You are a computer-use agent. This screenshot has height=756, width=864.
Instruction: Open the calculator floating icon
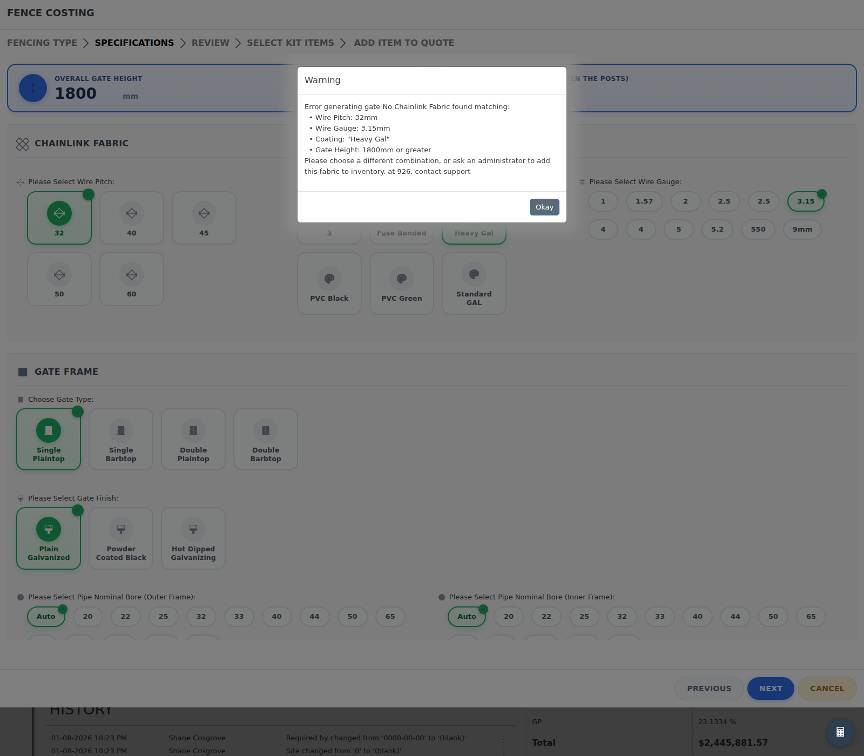840,732
